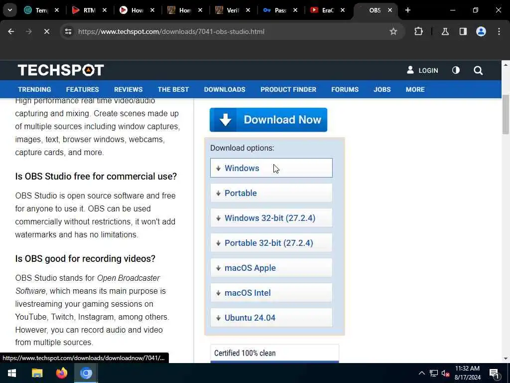Open a new browser tab
The height and width of the screenshot is (383, 510).
click(x=407, y=10)
